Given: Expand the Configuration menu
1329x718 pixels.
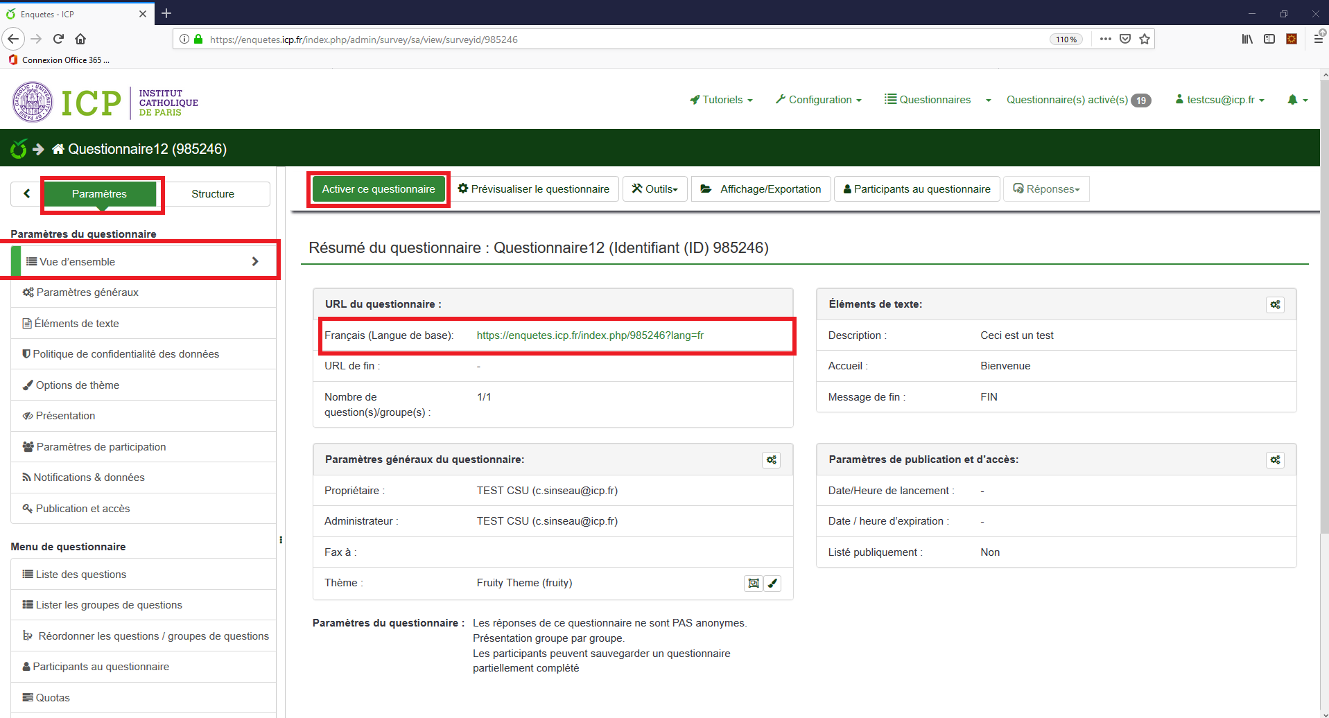Looking at the screenshot, I should point(819,100).
